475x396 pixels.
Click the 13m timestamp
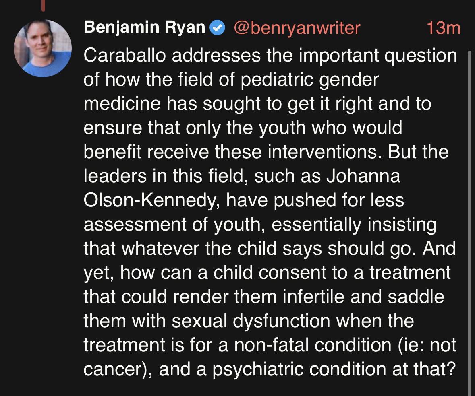(443, 28)
